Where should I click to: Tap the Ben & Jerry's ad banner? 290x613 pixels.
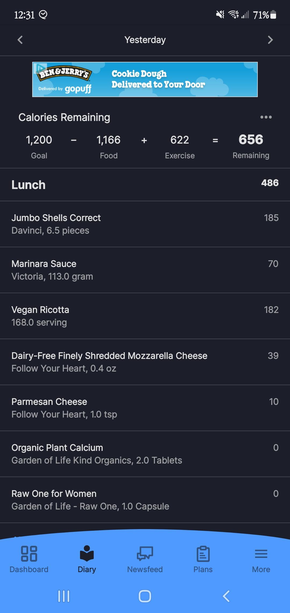145,79
